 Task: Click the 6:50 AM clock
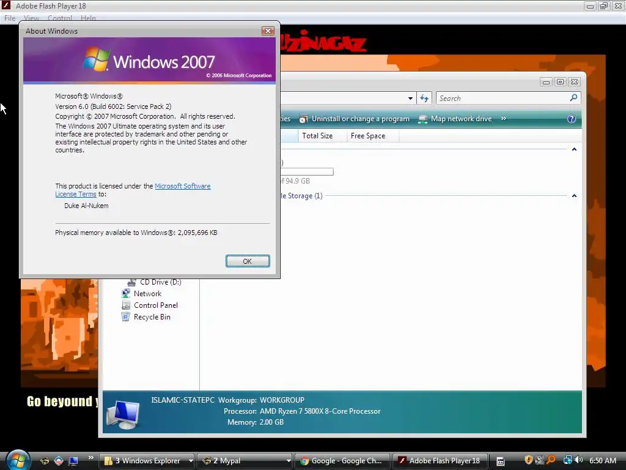603,461
